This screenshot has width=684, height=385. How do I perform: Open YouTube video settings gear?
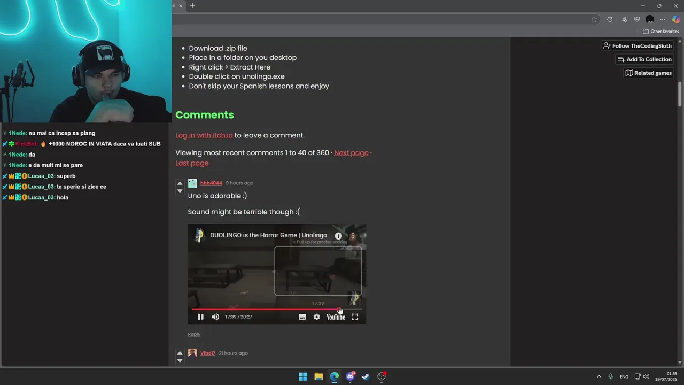316,317
